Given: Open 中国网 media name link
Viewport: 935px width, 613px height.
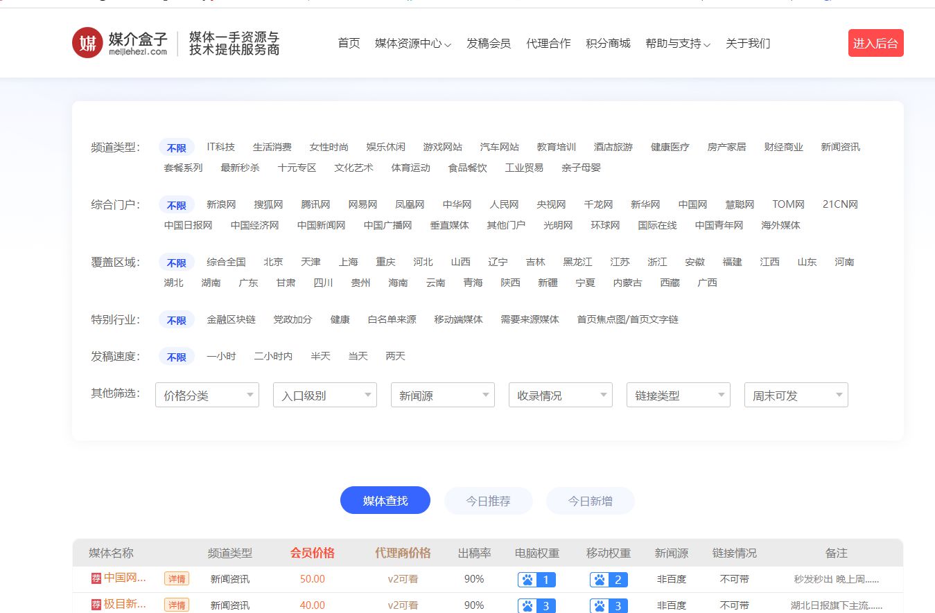Looking at the screenshot, I should 125,578.
